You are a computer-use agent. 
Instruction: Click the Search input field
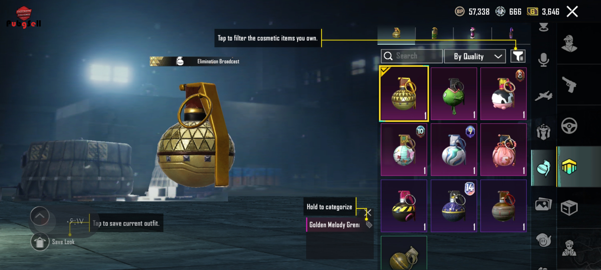coord(412,56)
